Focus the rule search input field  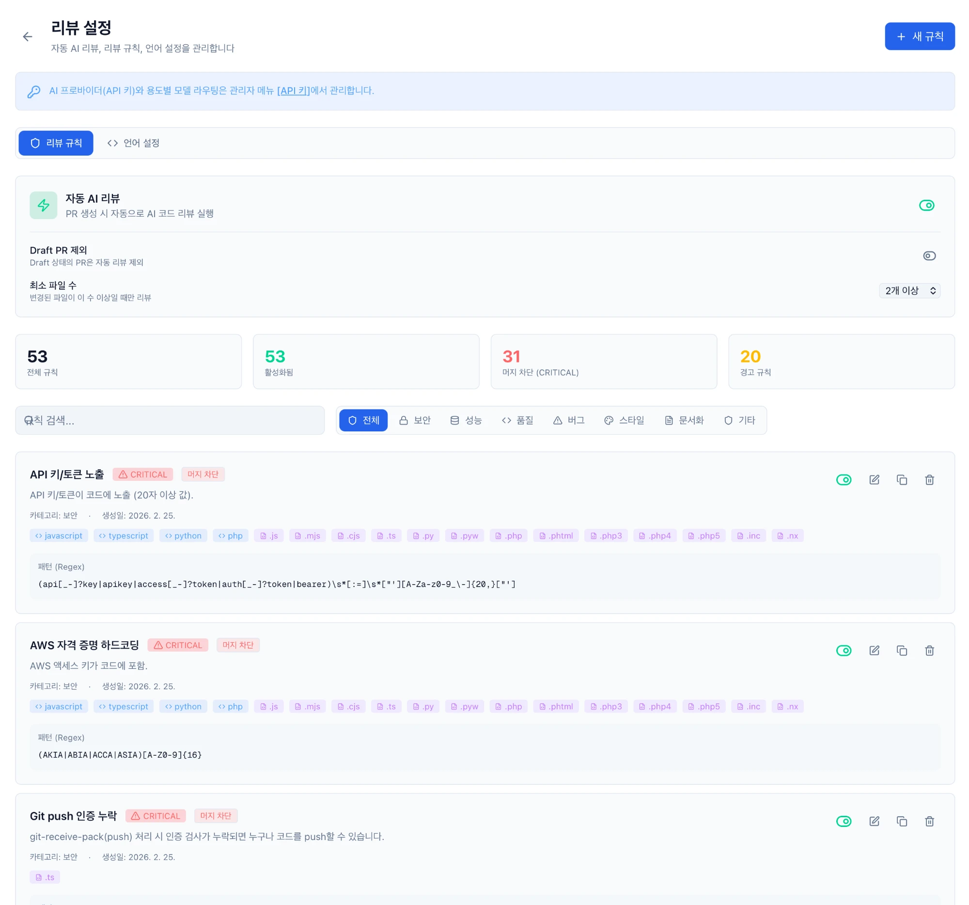point(170,420)
